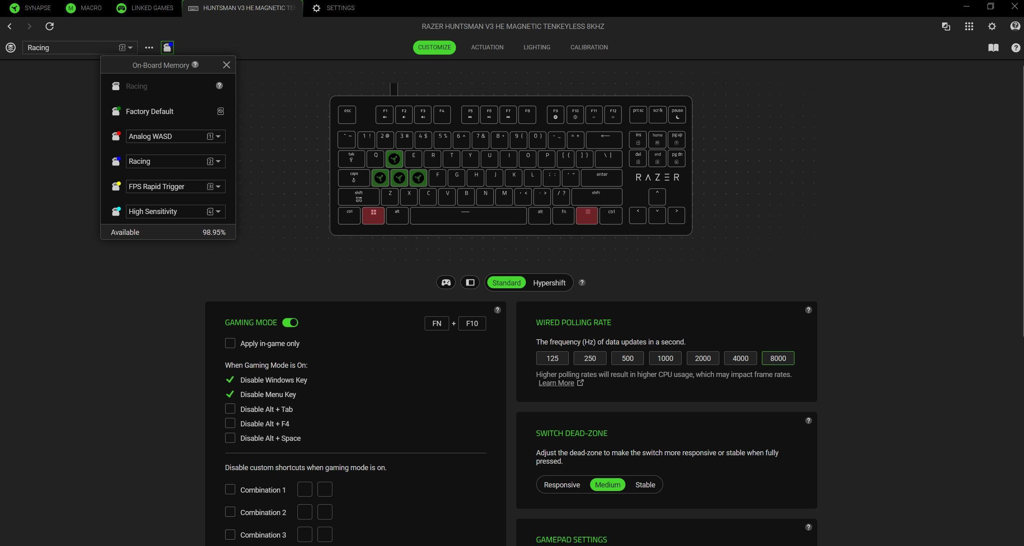
Task: Switch to the Calibration tab
Action: click(589, 47)
